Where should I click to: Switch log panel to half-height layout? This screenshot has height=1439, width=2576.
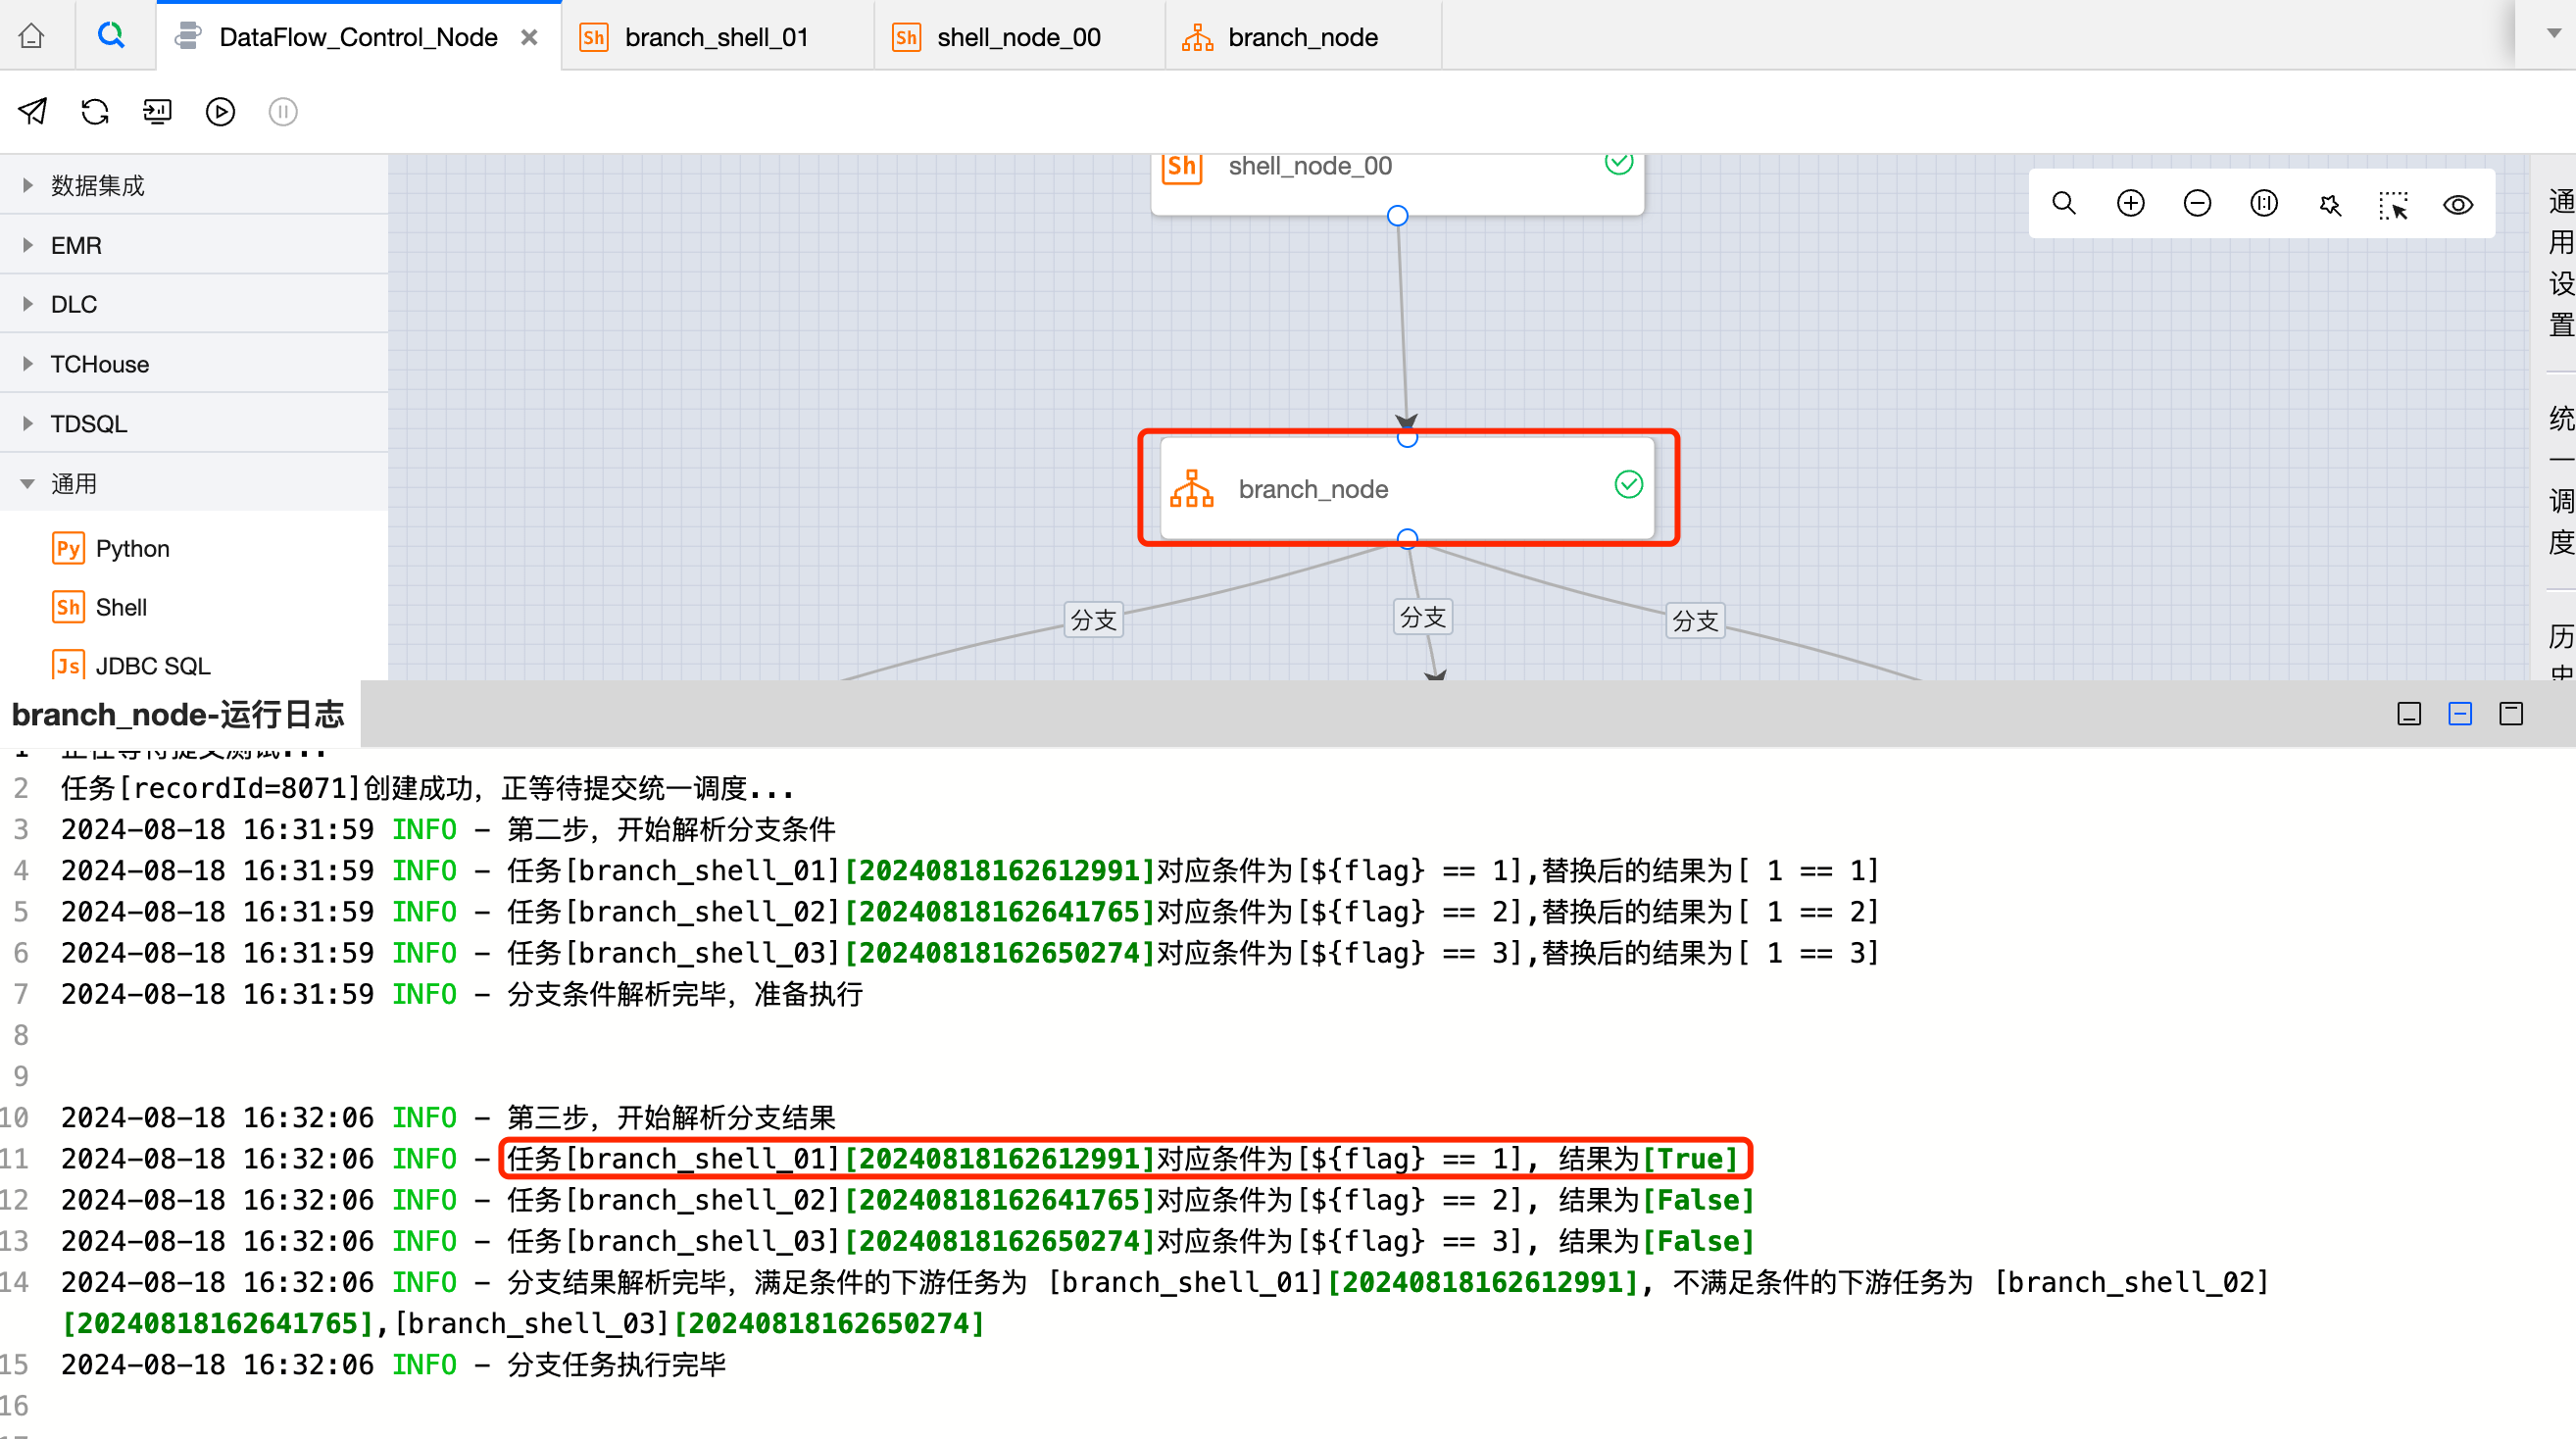point(2460,713)
